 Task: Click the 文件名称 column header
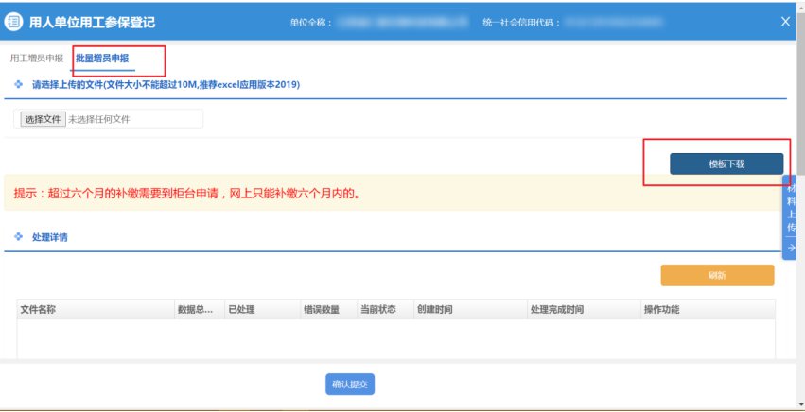coord(39,309)
